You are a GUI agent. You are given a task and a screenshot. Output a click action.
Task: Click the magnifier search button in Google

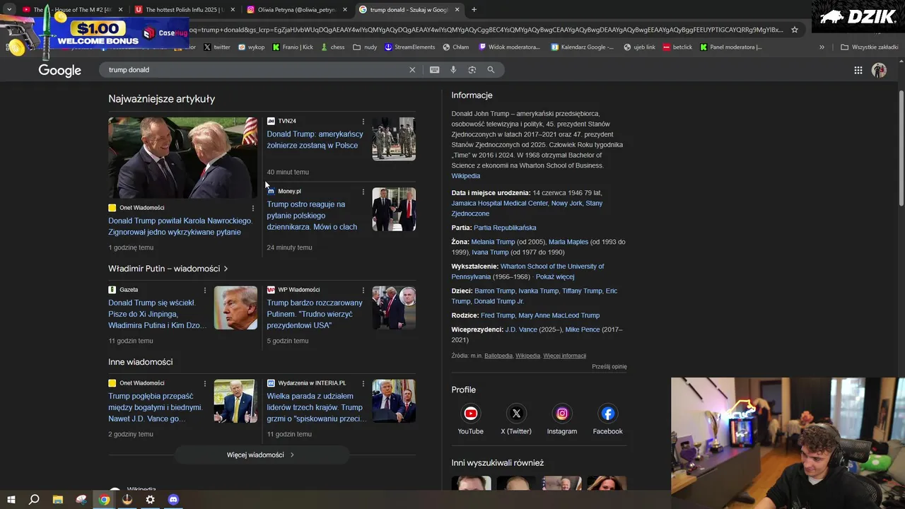point(491,70)
